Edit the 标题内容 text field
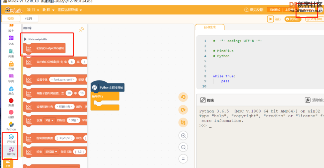Image resolution: width=324 pixels, height=168 pixels. (64, 107)
